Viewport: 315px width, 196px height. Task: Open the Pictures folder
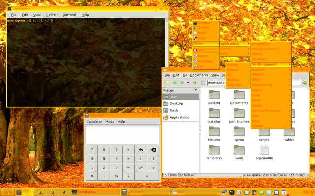pyautogui.click(x=214, y=132)
